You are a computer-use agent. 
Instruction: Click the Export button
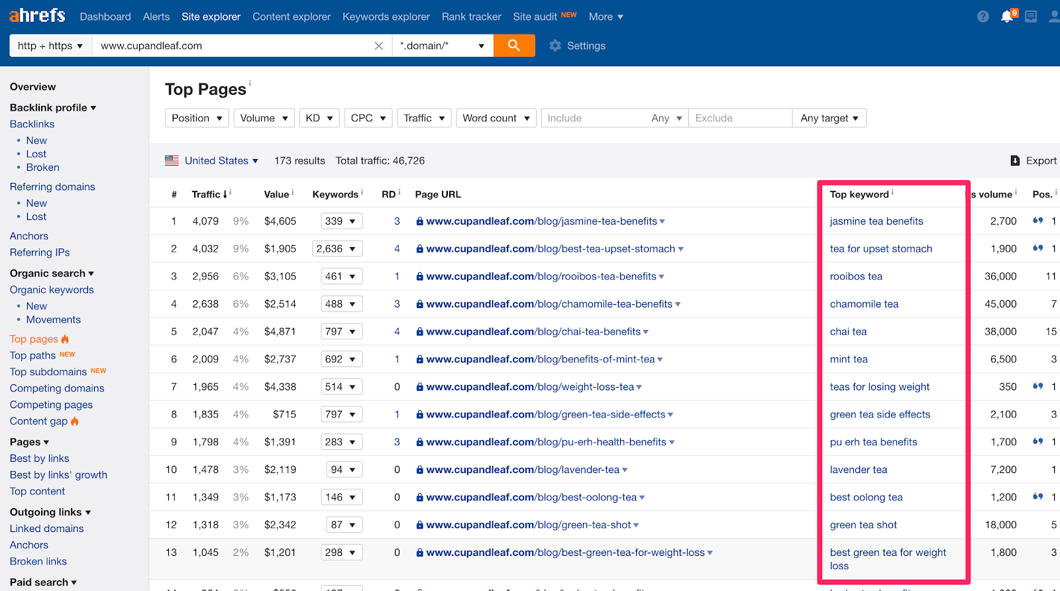point(1033,160)
